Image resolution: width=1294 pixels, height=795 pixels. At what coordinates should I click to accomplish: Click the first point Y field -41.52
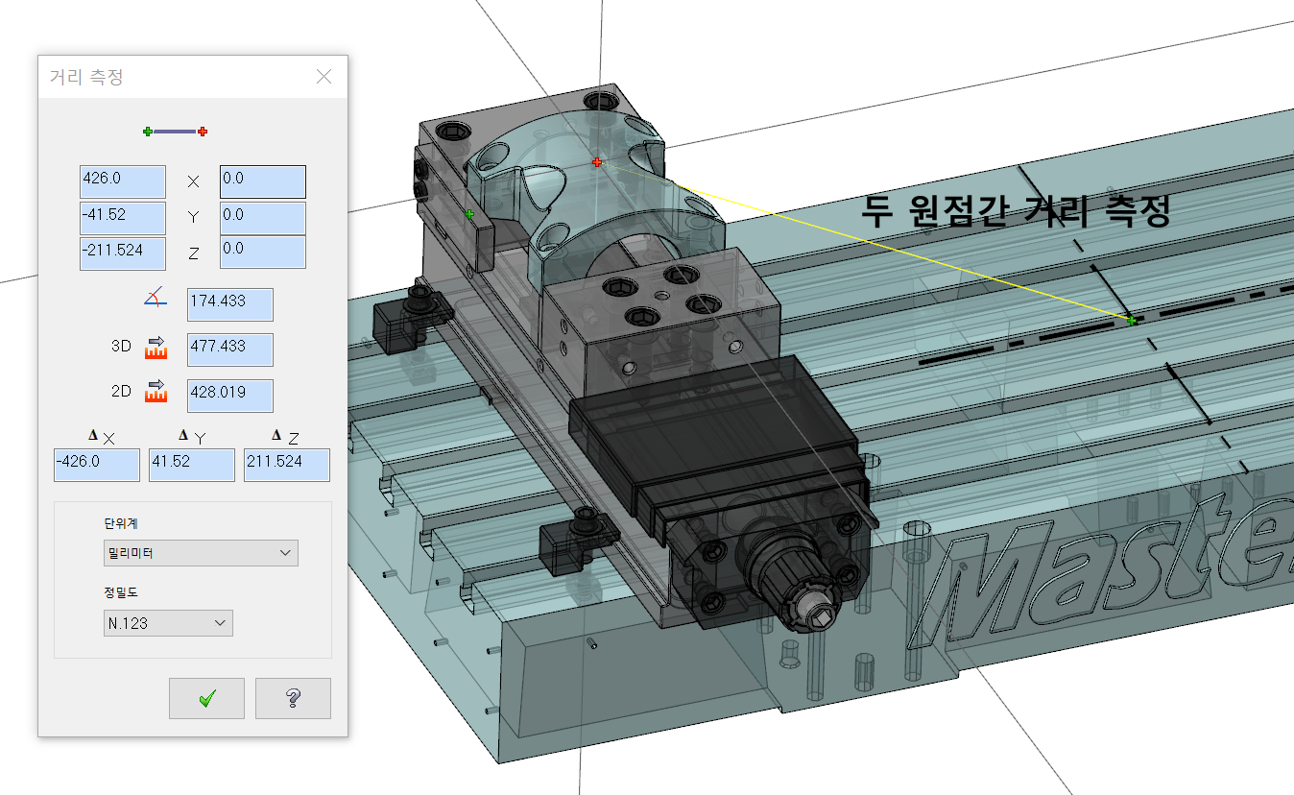[123, 218]
